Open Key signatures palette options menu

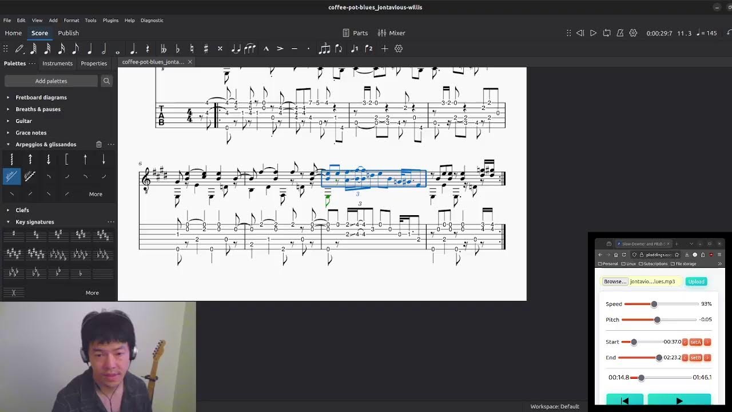tap(111, 222)
